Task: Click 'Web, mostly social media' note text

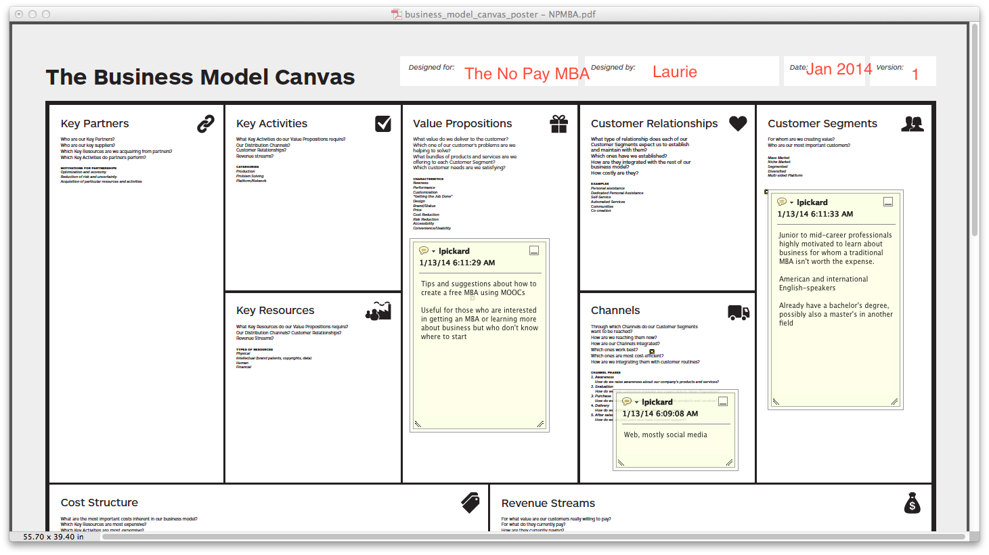Action: click(665, 435)
